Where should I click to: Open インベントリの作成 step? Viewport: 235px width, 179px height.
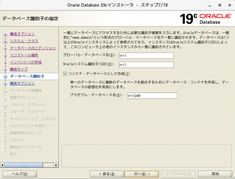[26, 62]
